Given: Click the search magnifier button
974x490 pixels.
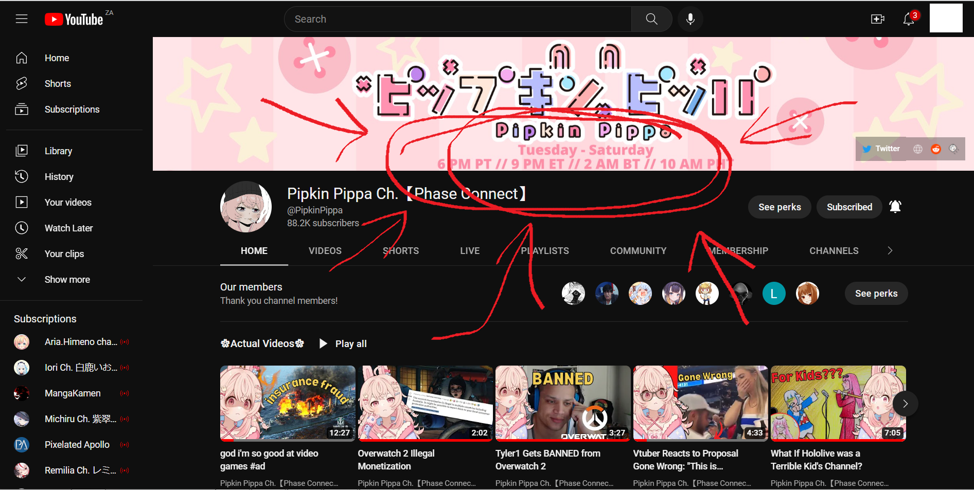Looking at the screenshot, I should pyautogui.click(x=651, y=19).
